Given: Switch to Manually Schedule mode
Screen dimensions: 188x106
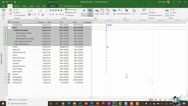Looking at the screenshot, I should pos(84,13).
